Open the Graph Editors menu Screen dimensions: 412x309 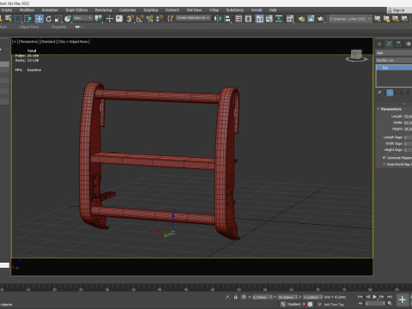pyautogui.click(x=76, y=10)
